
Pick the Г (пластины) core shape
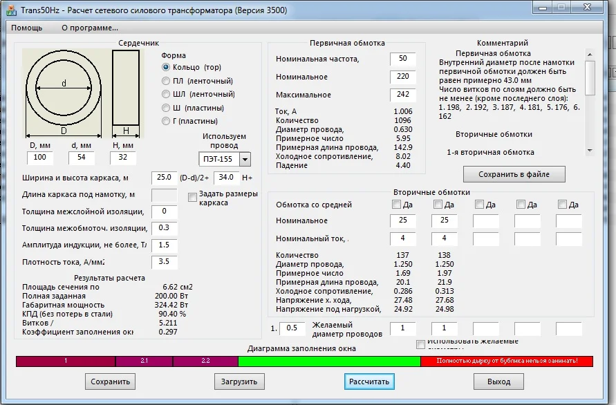coord(166,121)
